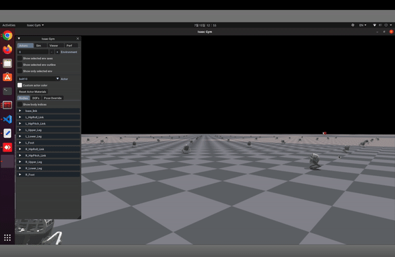
Task: Open the top bar system menu arrow
Action: pos(391,25)
